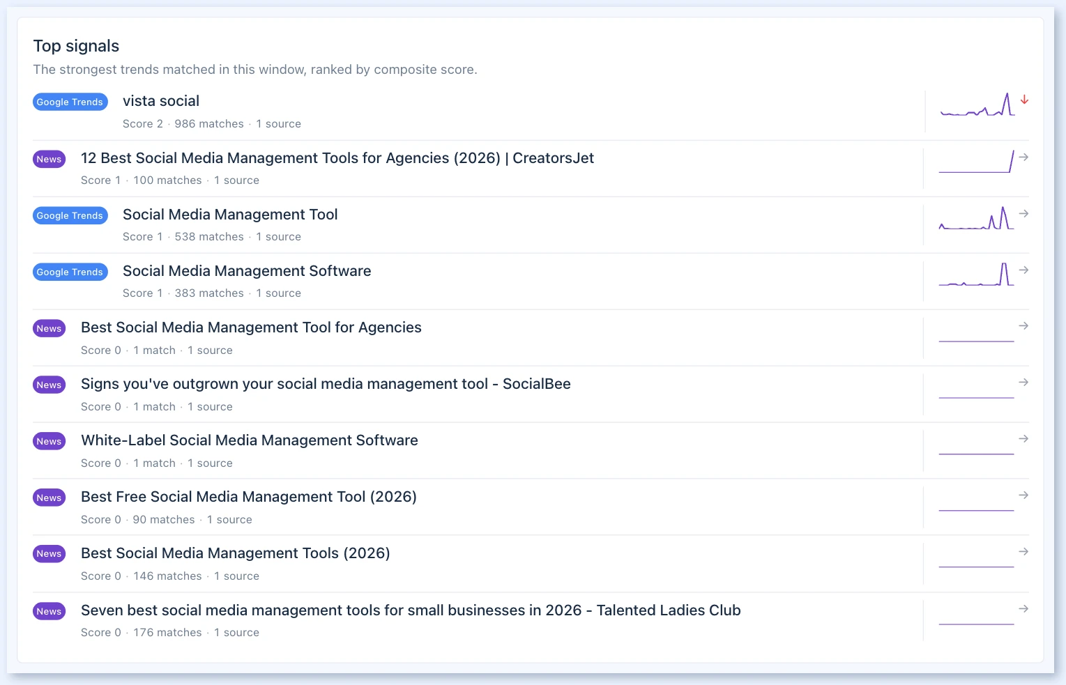This screenshot has width=1066, height=685.
Task: Click News badge beside Best Social Media Management Tools (2026)
Action: 50,554
